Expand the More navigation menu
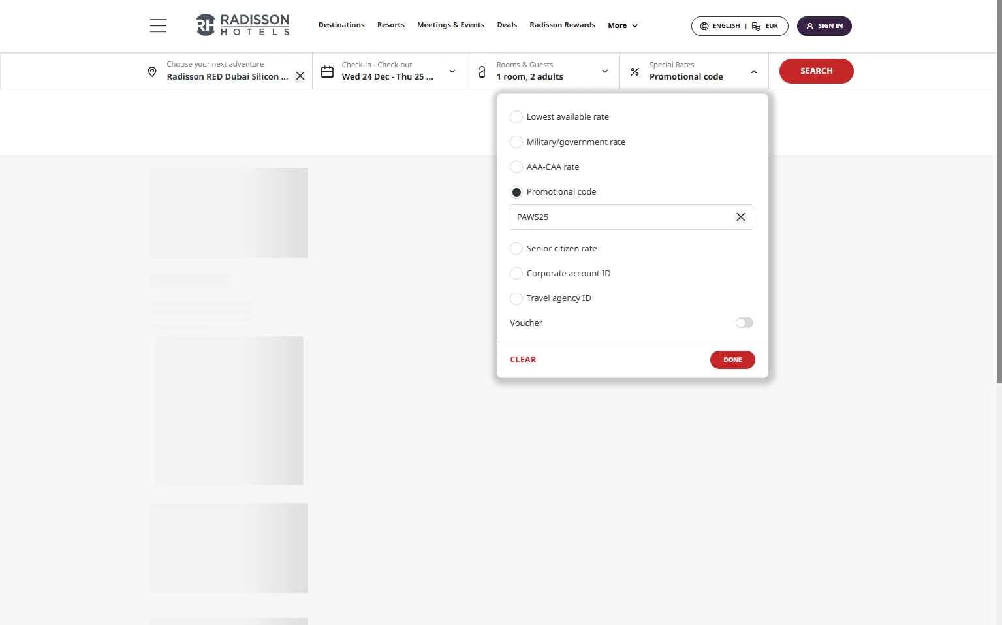 pyautogui.click(x=623, y=25)
